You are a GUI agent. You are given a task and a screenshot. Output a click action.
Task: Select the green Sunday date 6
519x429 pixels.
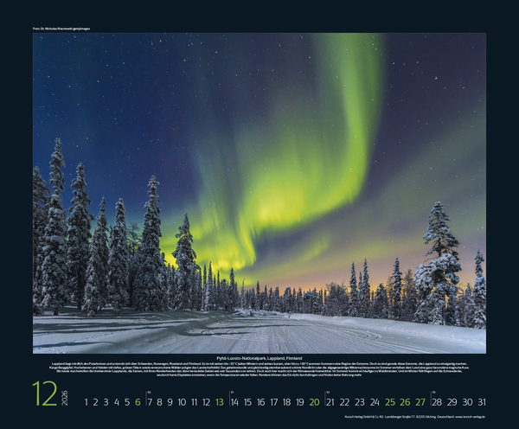(x=138, y=402)
